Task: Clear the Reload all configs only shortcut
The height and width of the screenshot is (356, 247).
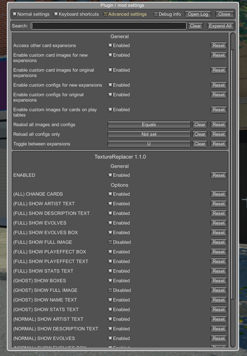Action: point(200,134)
